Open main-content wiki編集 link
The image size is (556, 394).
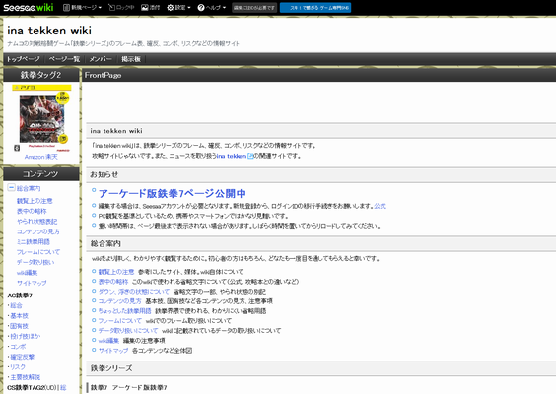(108, 341)
